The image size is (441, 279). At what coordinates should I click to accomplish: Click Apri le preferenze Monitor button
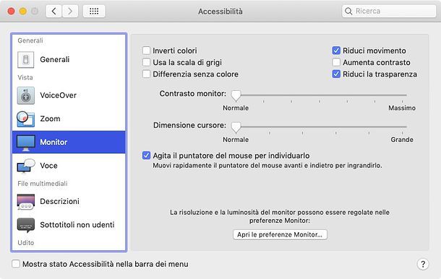[280, 235]
